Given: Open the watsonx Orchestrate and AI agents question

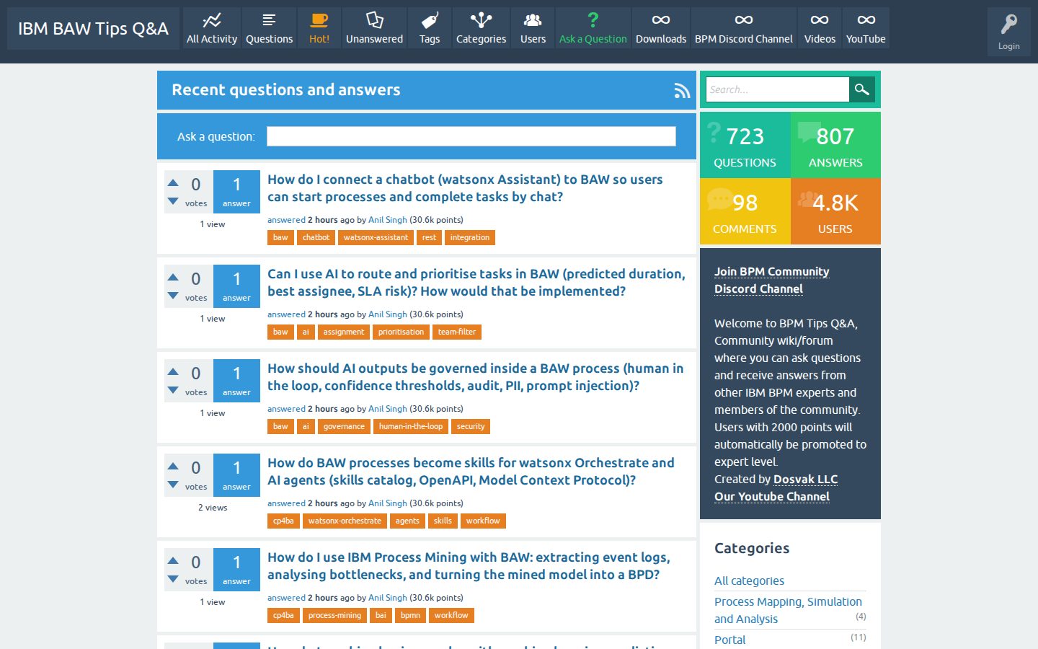Looking at the screenshot, I should coord(471,472).
